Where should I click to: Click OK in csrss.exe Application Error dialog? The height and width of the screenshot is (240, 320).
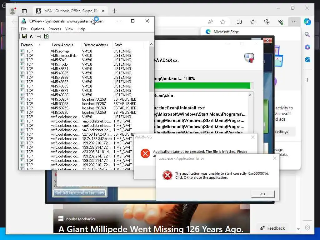pyautogui.click(x=263, y=194)
